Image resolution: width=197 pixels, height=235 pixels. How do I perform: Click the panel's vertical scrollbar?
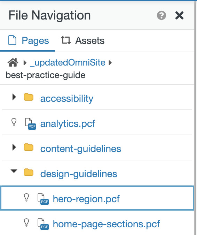(195, 117)
